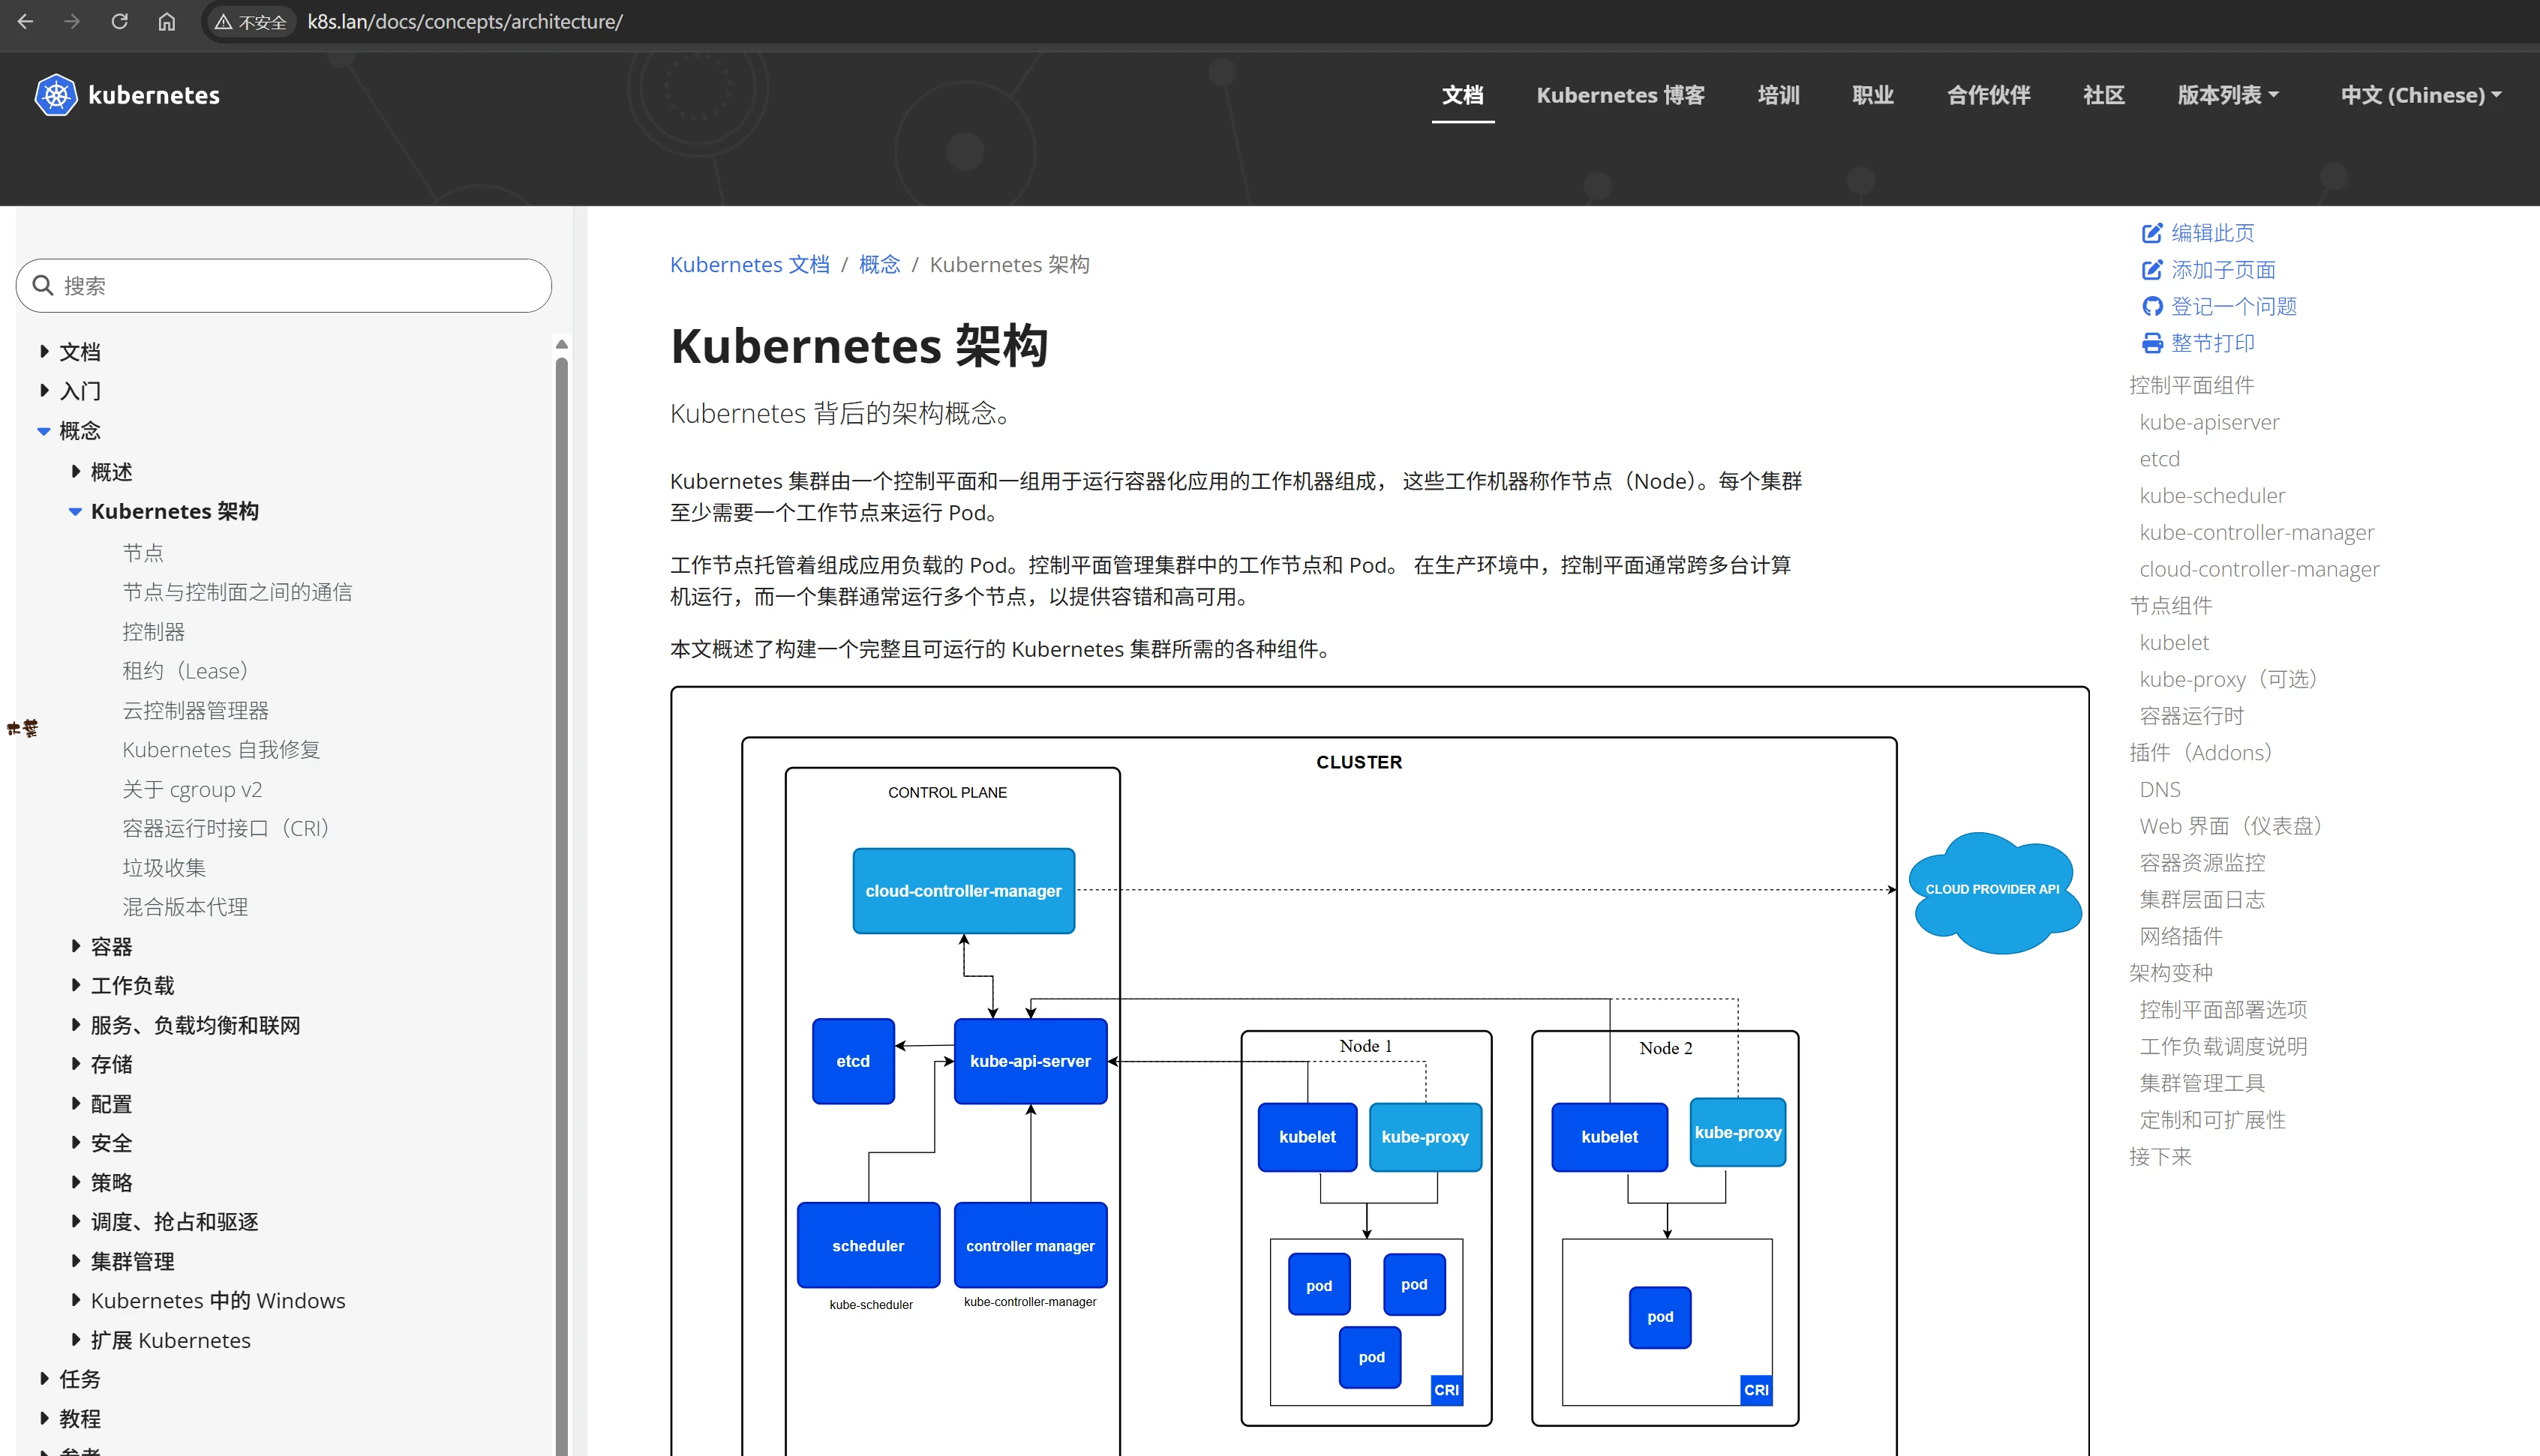The width and height of the screenshot is (2540, 1456).
Task: Expand the 存储 sidebar item
Action: point(75,1064)
